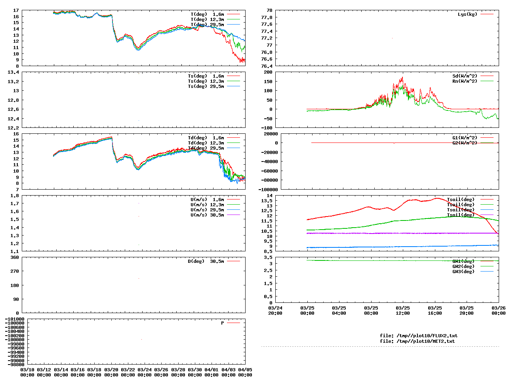Select the '03/24 20:00' x-axis label
Image resolution: width=507 pixels, height=380 pixels.
pyautogui.click(x=275, y=310)
